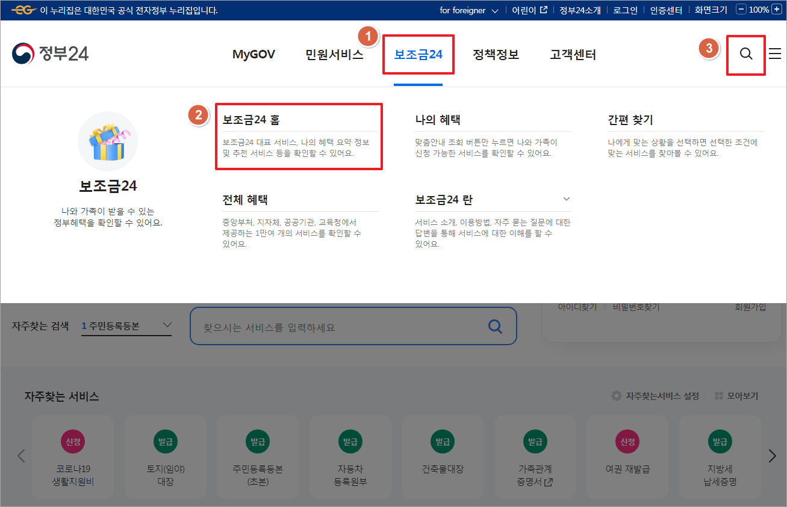Expand the 보조금24 란 section chevron
787x507 pixels.
tap(566, 198)
